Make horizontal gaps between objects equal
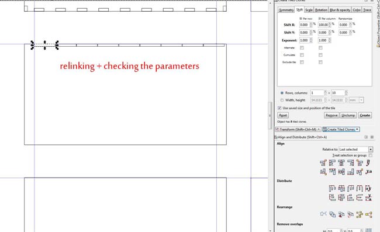Viewport: 380px width, 232px height. tap(360, 188)
